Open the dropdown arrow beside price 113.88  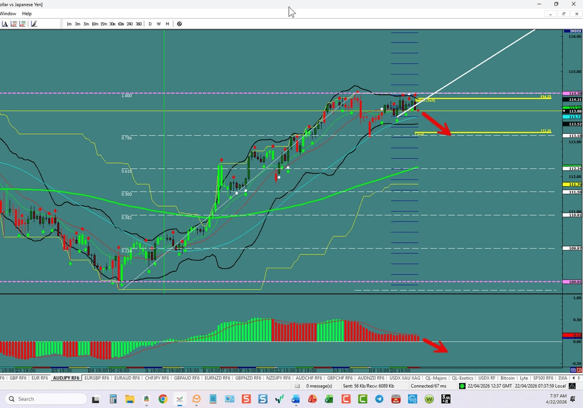point(564,111)
